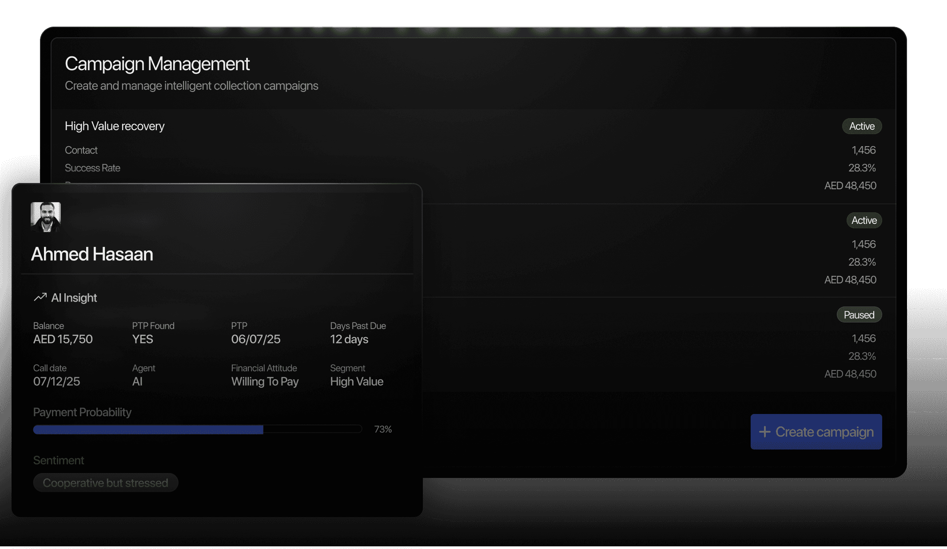Click the AI Insight section label
Viewport: 947px width, 549px height.
point(74,298)
